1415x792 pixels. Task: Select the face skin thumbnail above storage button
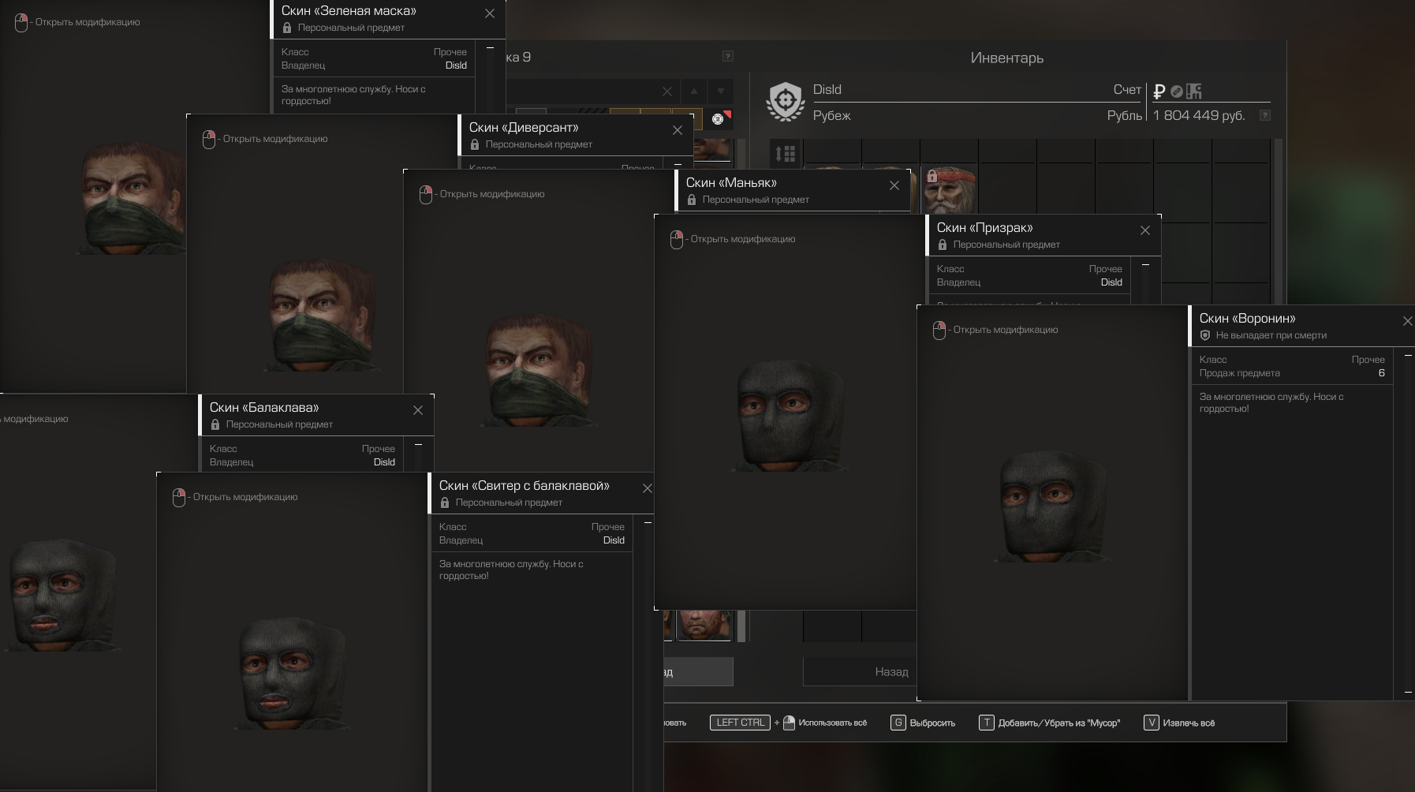click(x=705, y=625)
